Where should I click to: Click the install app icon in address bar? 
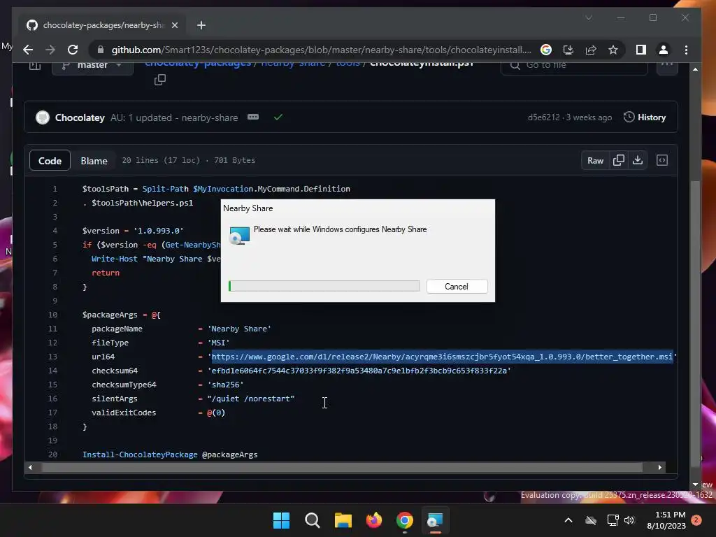click(568, 50)
